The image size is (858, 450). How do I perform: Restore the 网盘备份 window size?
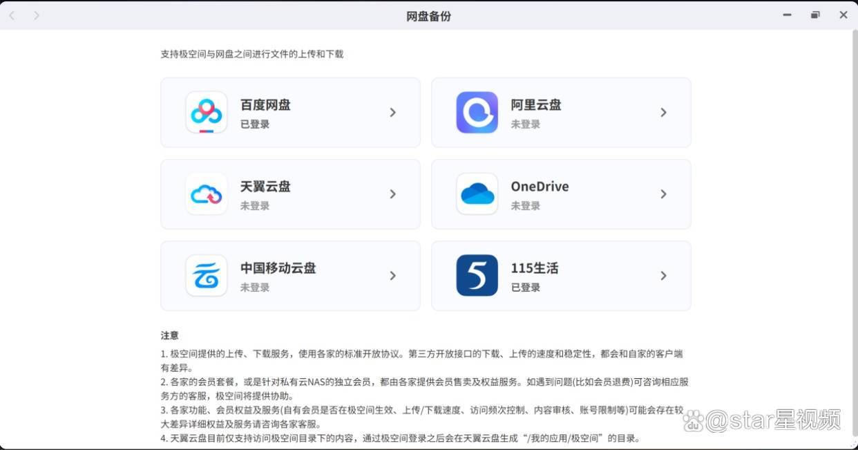815,15
